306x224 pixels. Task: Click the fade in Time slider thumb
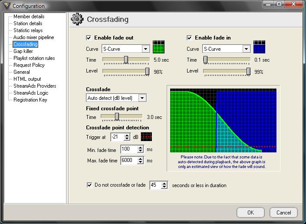coord(205,60)
